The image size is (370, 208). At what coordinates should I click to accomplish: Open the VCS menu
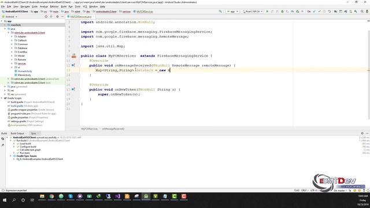85,6
